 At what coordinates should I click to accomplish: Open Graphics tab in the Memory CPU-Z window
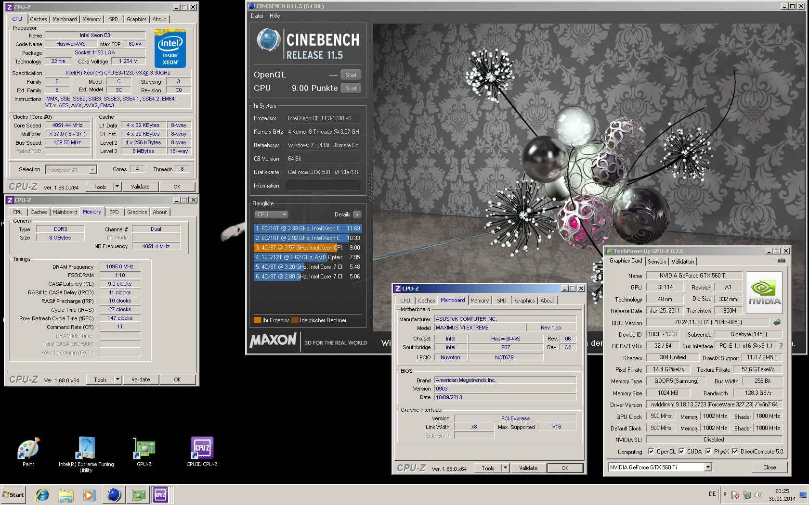click(137, 212)
